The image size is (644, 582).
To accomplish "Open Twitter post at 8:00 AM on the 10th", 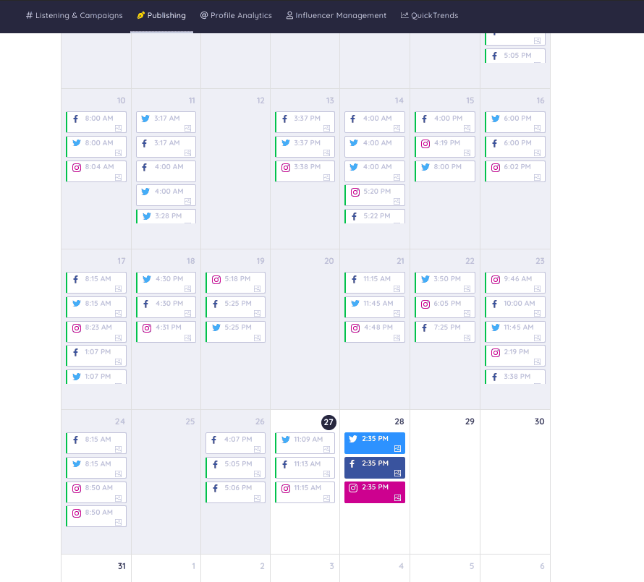I will pyautogui.click(x=96, y=147).
